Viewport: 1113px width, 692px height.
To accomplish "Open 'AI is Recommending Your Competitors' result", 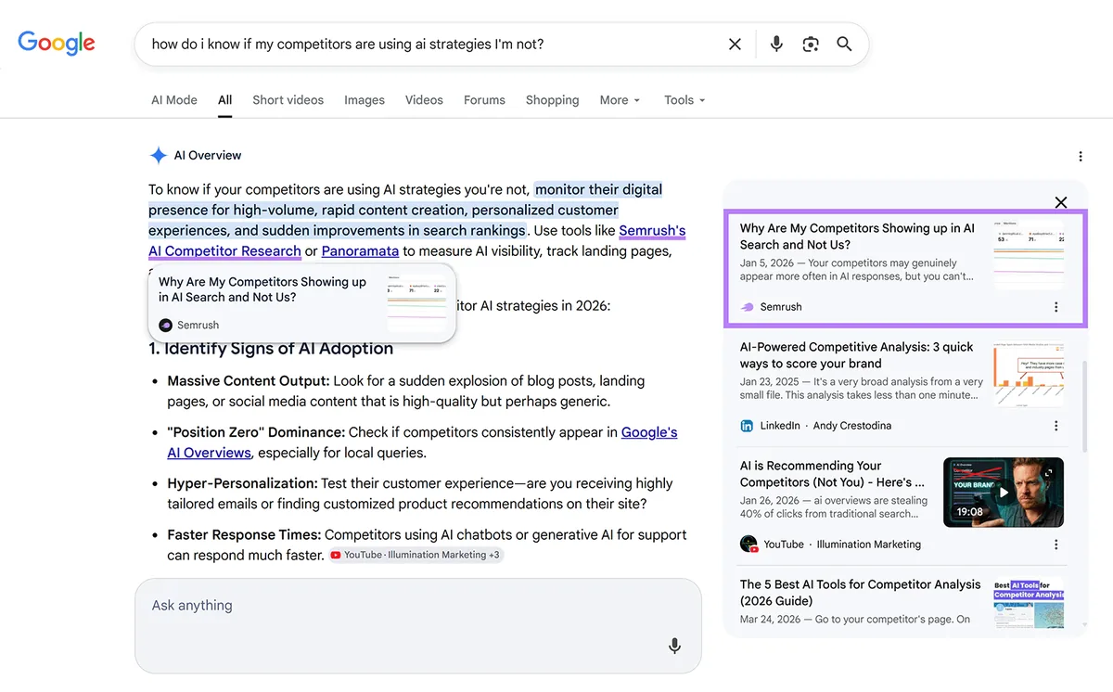I will (x=832, y=474).
